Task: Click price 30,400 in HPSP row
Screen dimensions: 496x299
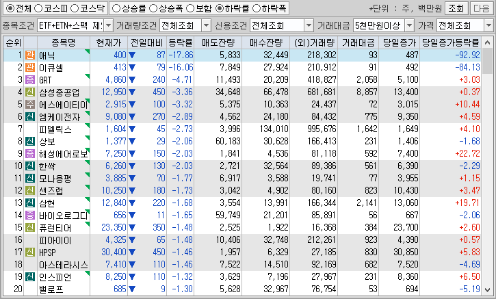Action: pyautogui.click(x=114, y=252)
